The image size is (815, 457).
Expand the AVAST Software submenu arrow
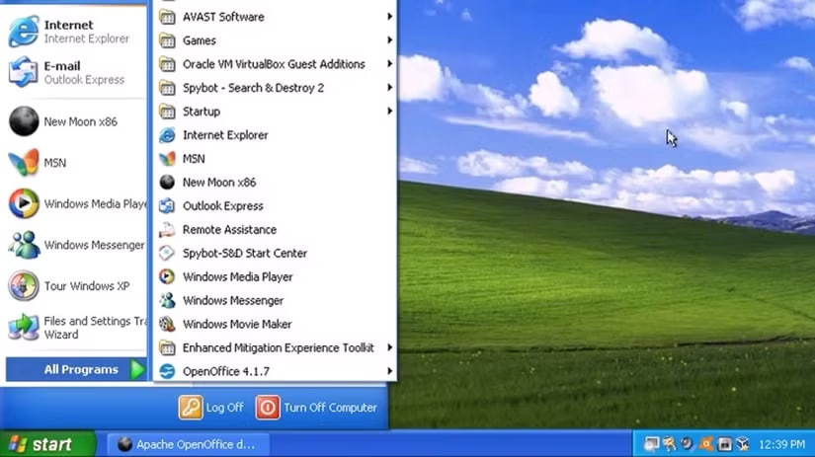click(x=389, y=17)
